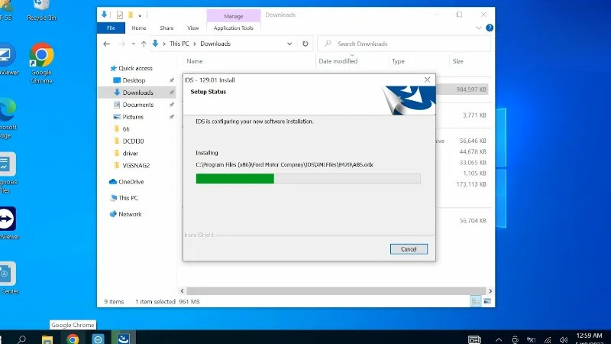Open Search from the taskbar

pyautogui.click(x=21, y=339)
